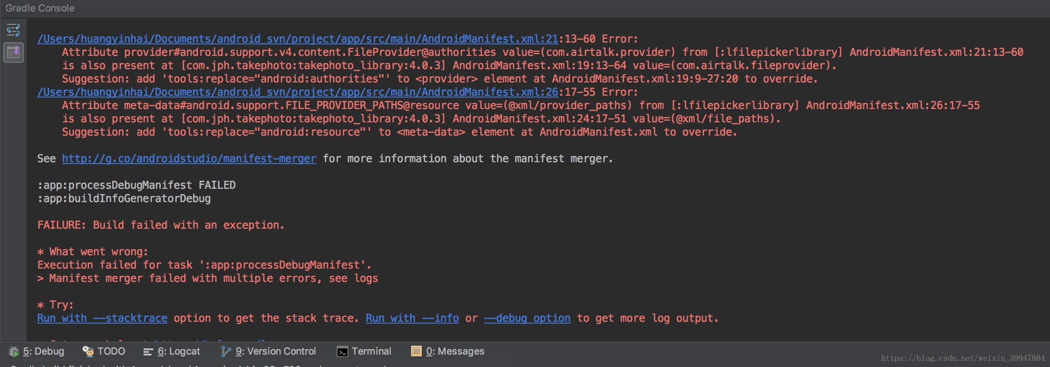Select ':app:buildInfoGeneratorDebug' line
The width and height of the screenshot is (1050, 367).
pyautogui.click(x=124, y=199)
